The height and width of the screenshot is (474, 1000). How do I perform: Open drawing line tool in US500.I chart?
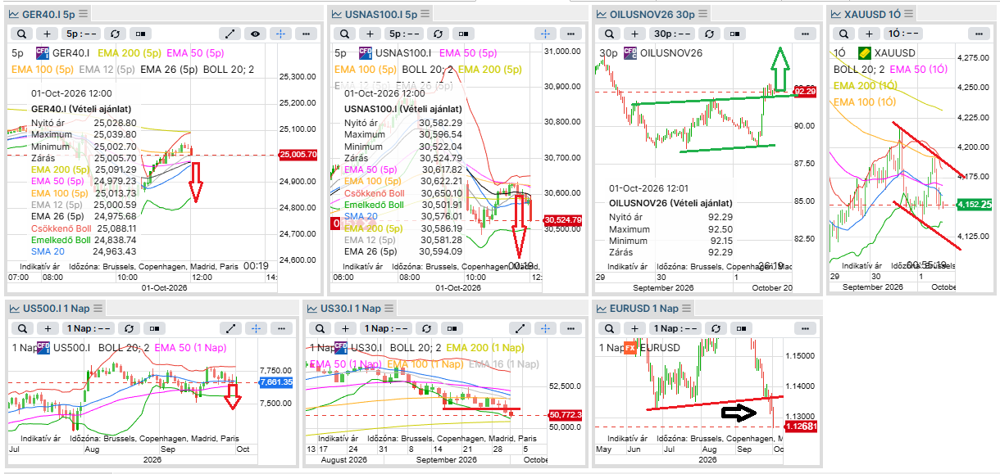click(230, 328)
